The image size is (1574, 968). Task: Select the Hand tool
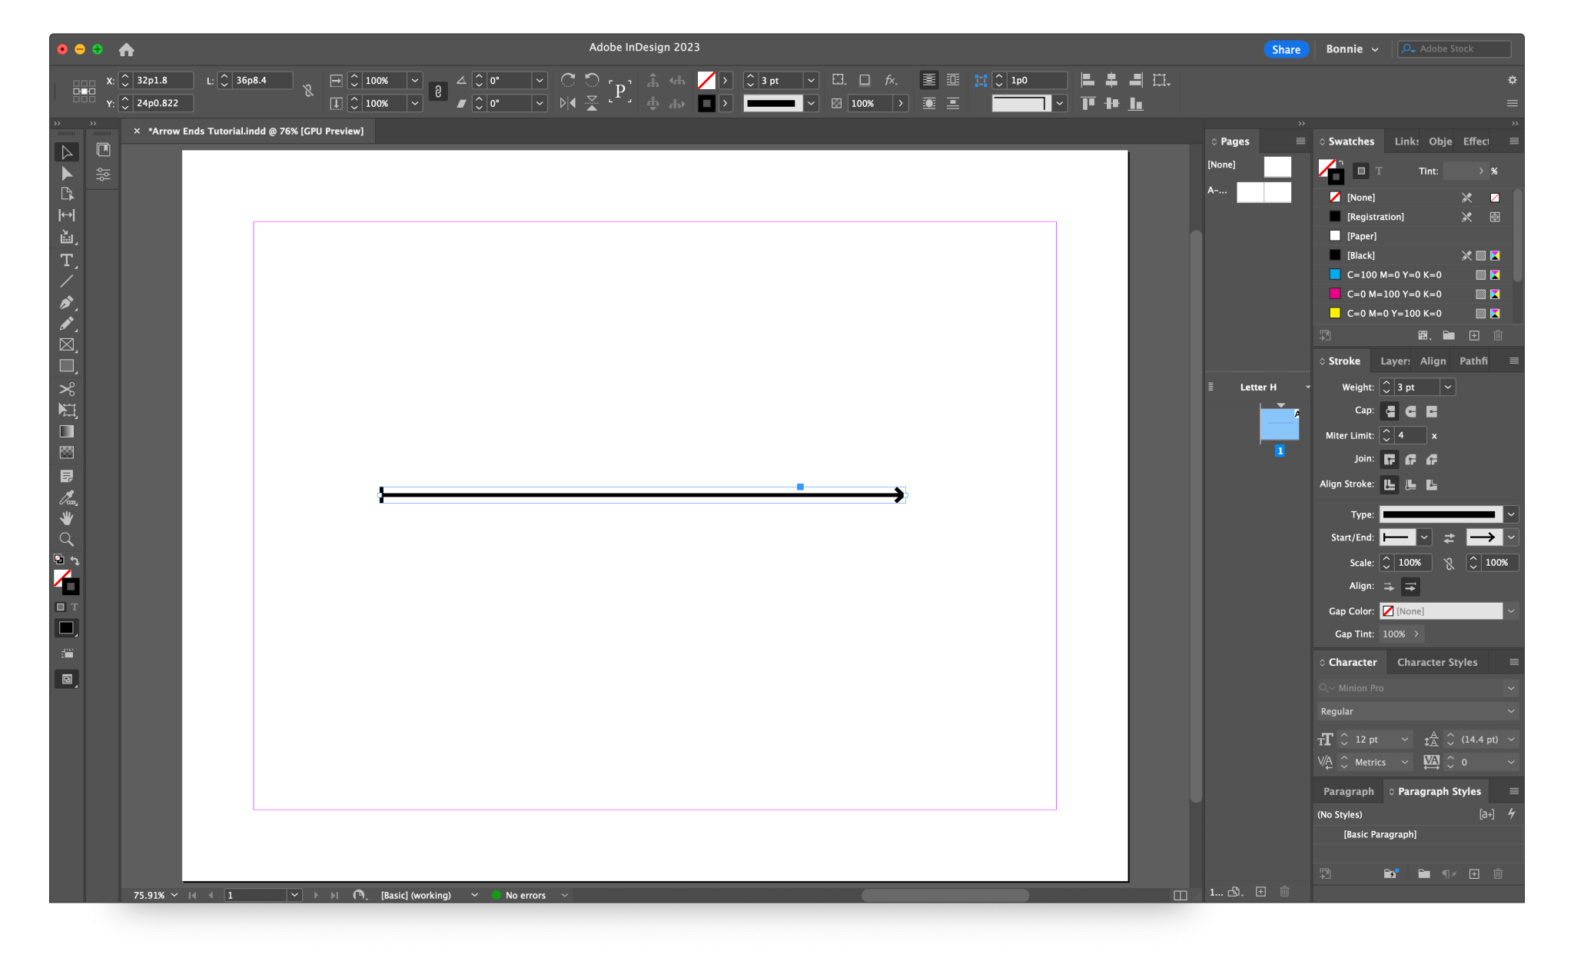click(67, 517)
